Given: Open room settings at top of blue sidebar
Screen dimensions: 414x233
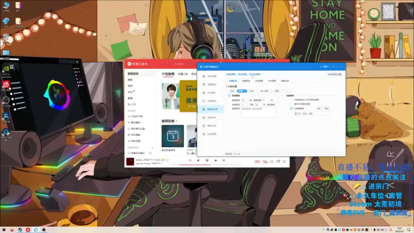Looking at the screenshot, I should (x=211, y=76).
